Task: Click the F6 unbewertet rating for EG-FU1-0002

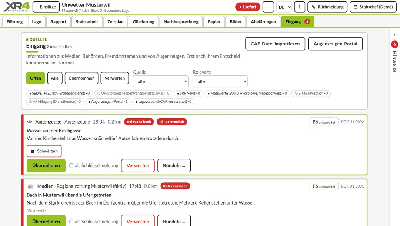Action: tap(324, 122)
